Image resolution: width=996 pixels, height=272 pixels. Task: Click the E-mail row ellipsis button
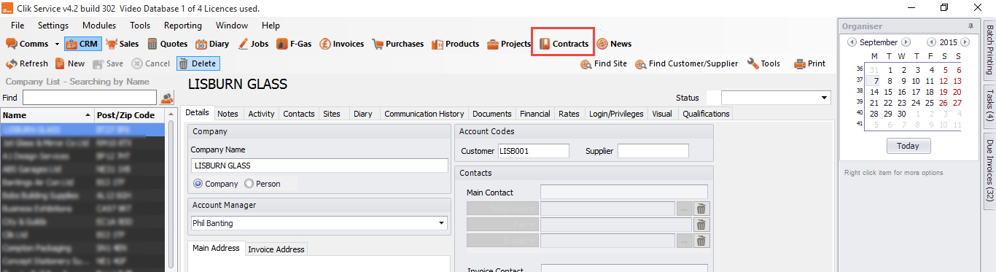pyautogui.click(x=683, y=241)
